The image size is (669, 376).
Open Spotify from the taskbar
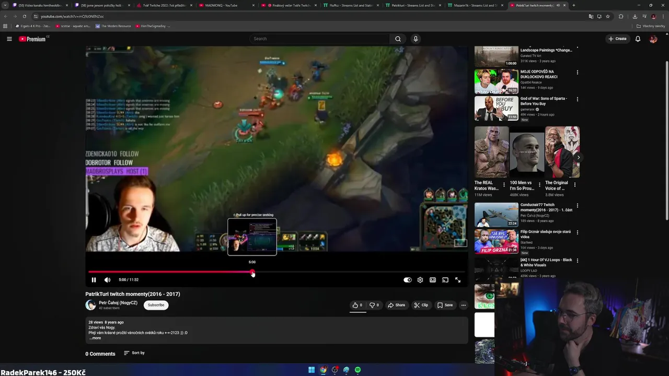[357, 370]
